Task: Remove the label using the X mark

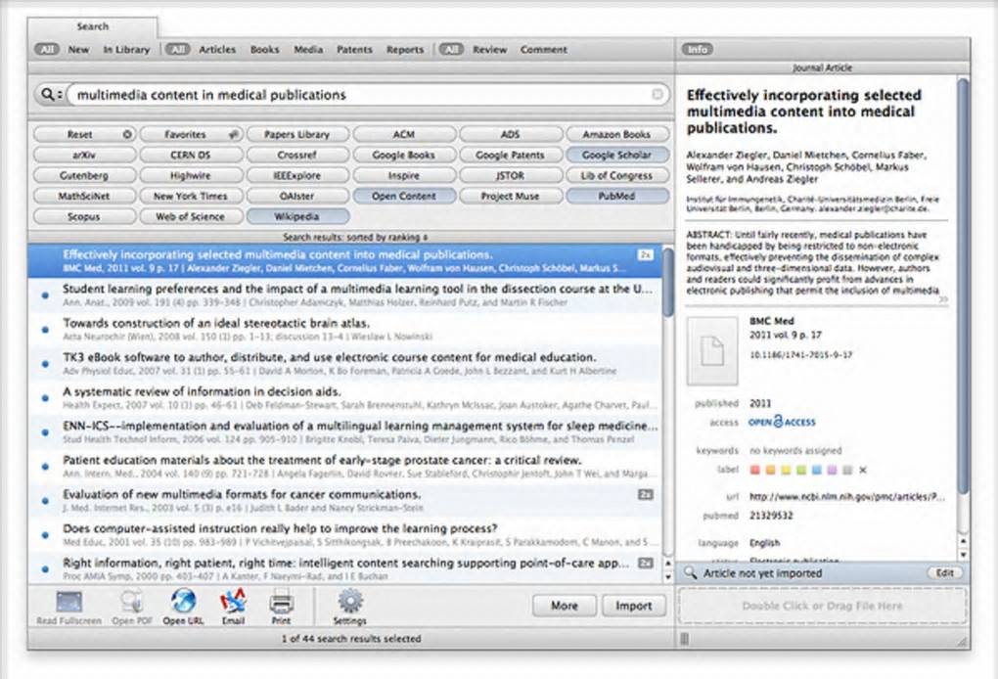Action: 862,471
